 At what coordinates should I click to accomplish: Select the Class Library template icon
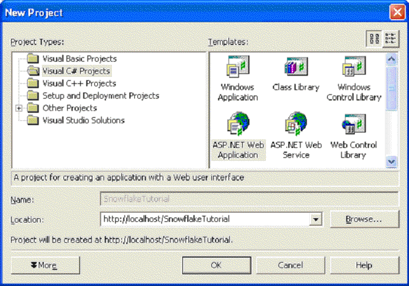[296, 67]
